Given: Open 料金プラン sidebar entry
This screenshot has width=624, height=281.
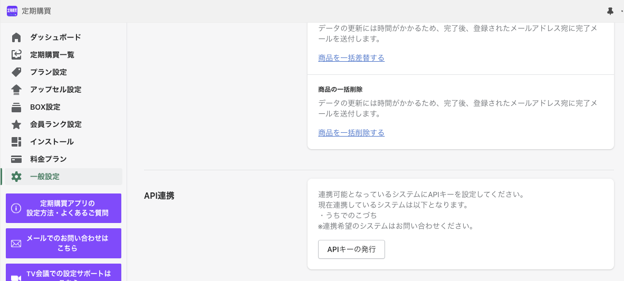Looking at the screenshot, I should coord(49,159).
